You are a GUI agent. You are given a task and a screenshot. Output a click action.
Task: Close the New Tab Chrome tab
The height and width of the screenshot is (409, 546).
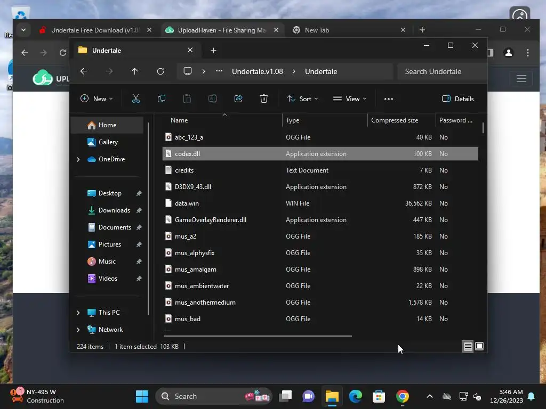pyautogui.click(x=403, y=30)
